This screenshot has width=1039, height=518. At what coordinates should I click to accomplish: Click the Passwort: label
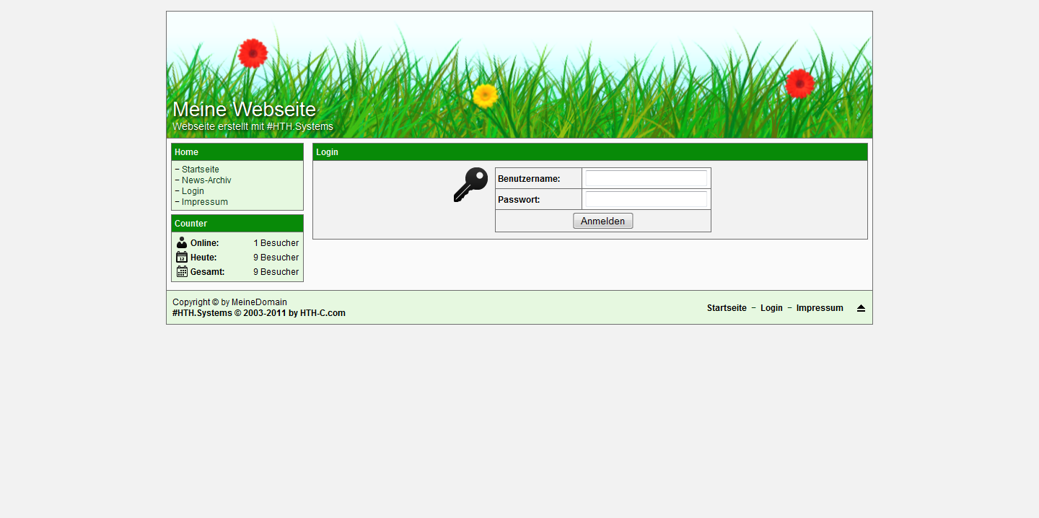(519, 200)
